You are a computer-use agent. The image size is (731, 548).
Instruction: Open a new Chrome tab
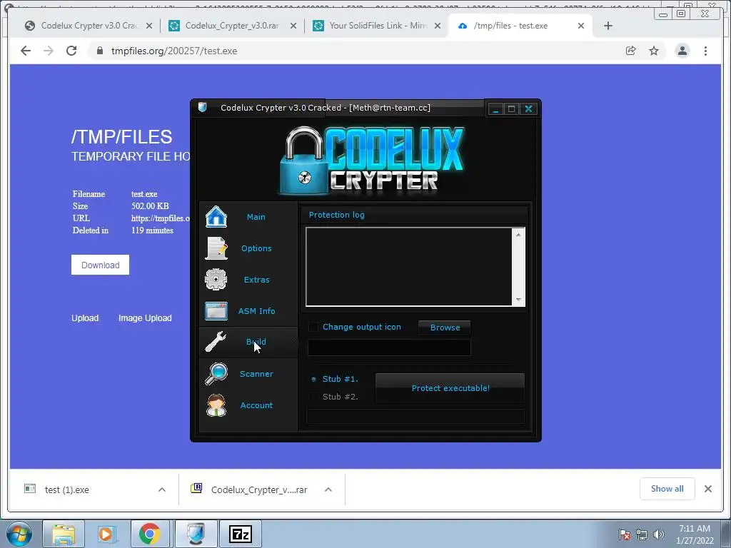click(608, 26)
